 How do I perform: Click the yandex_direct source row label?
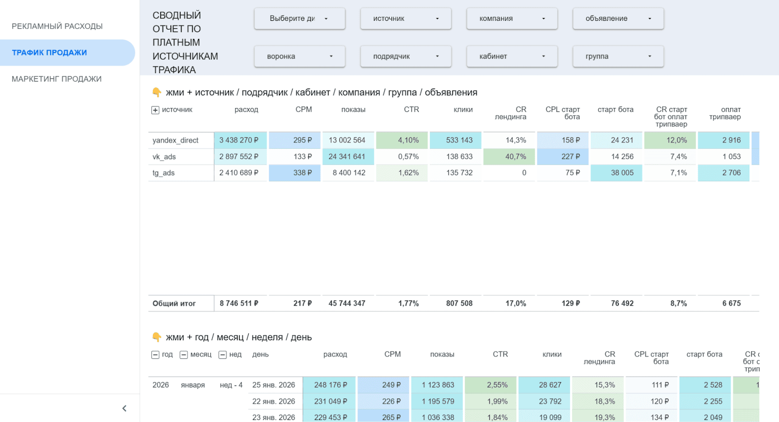[176, 141]
